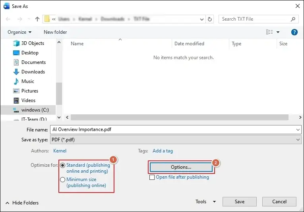
Task: Click horizontal scrollbar left arrow
Action: (x=67, y=118)
